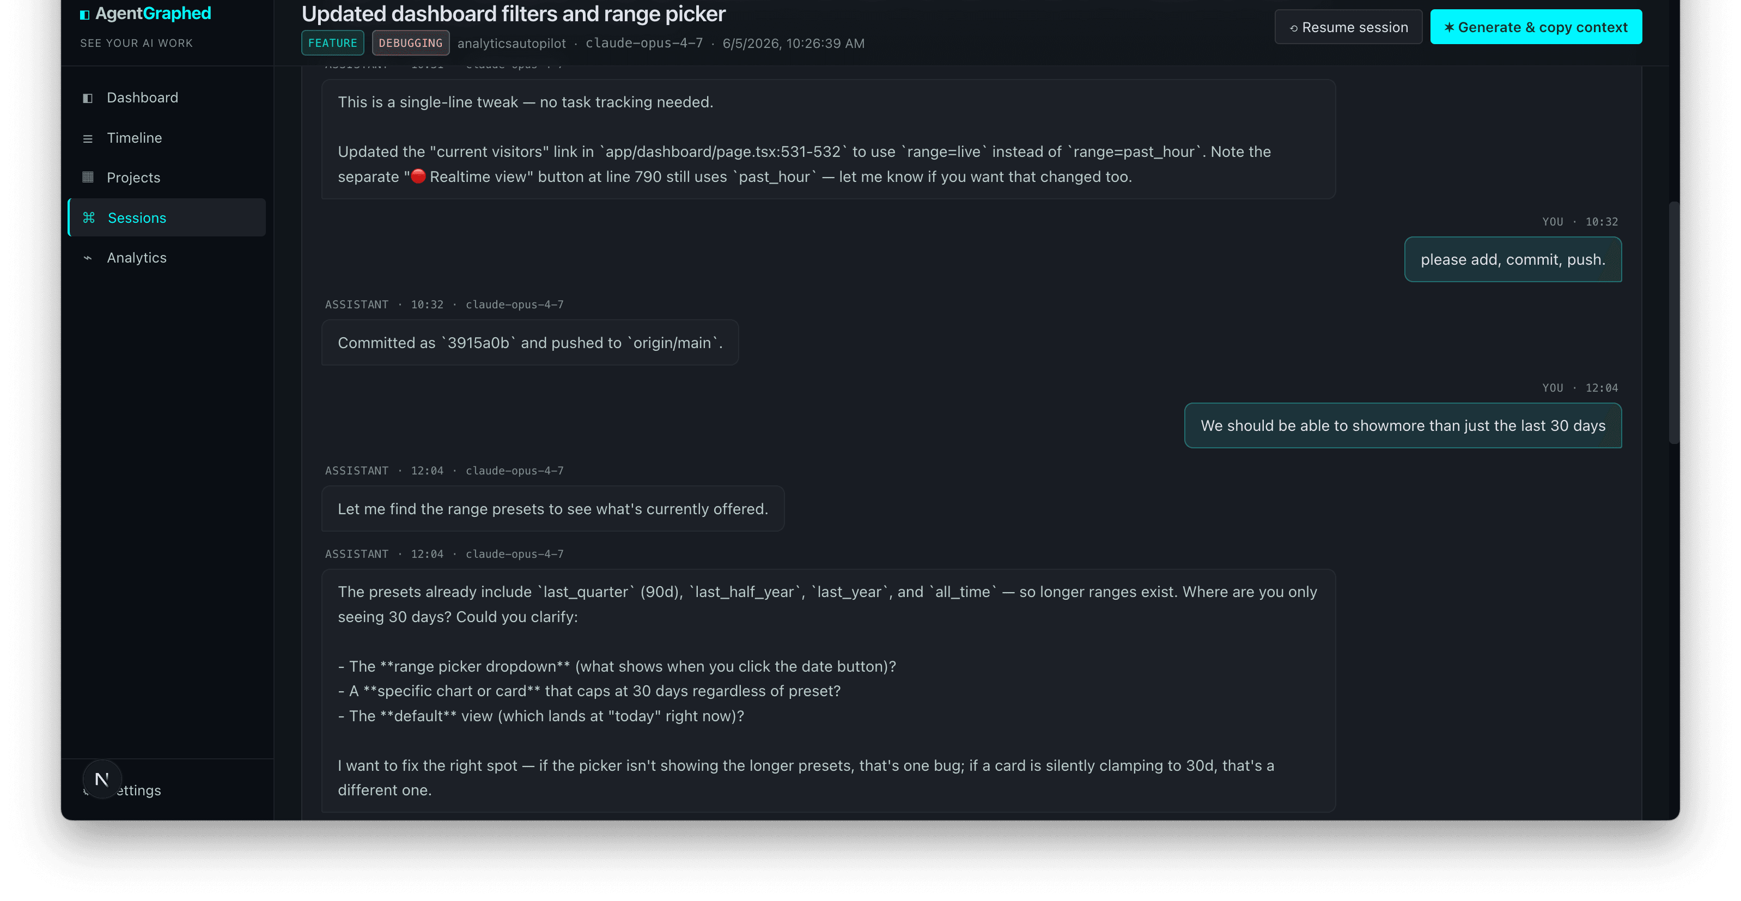Click the Resume session button
The height and width of the screenshot is (901, 1741).
click(x=1348, y=27)
